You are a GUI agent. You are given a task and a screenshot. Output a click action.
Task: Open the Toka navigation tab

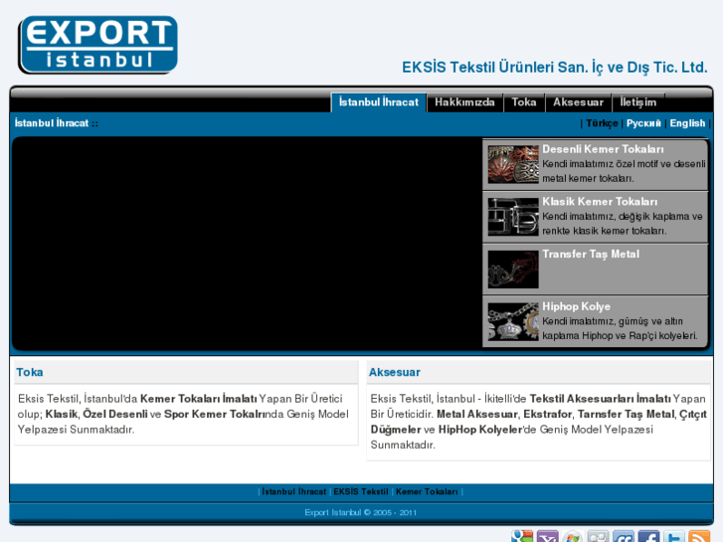tap(524, 102)
